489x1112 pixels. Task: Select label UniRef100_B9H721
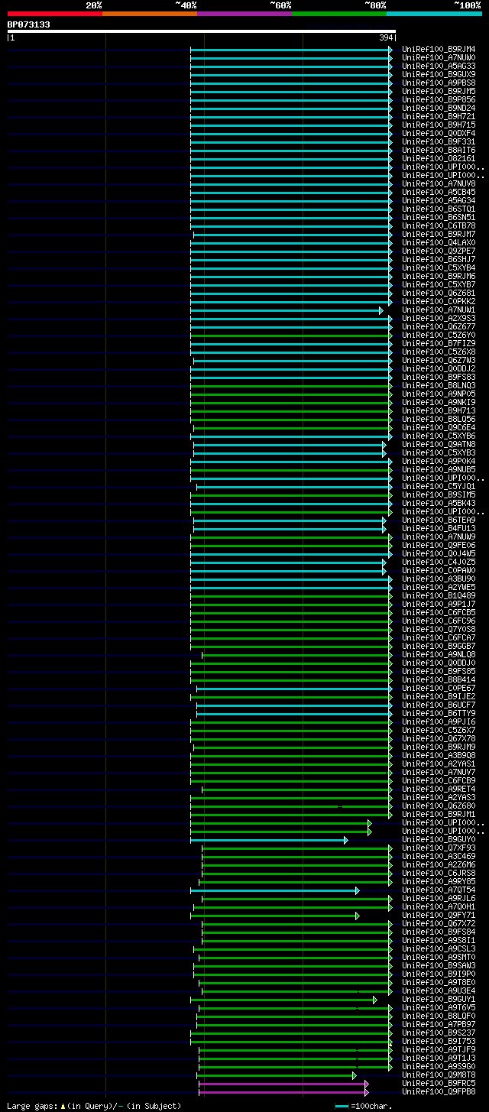tap(439, 116)
